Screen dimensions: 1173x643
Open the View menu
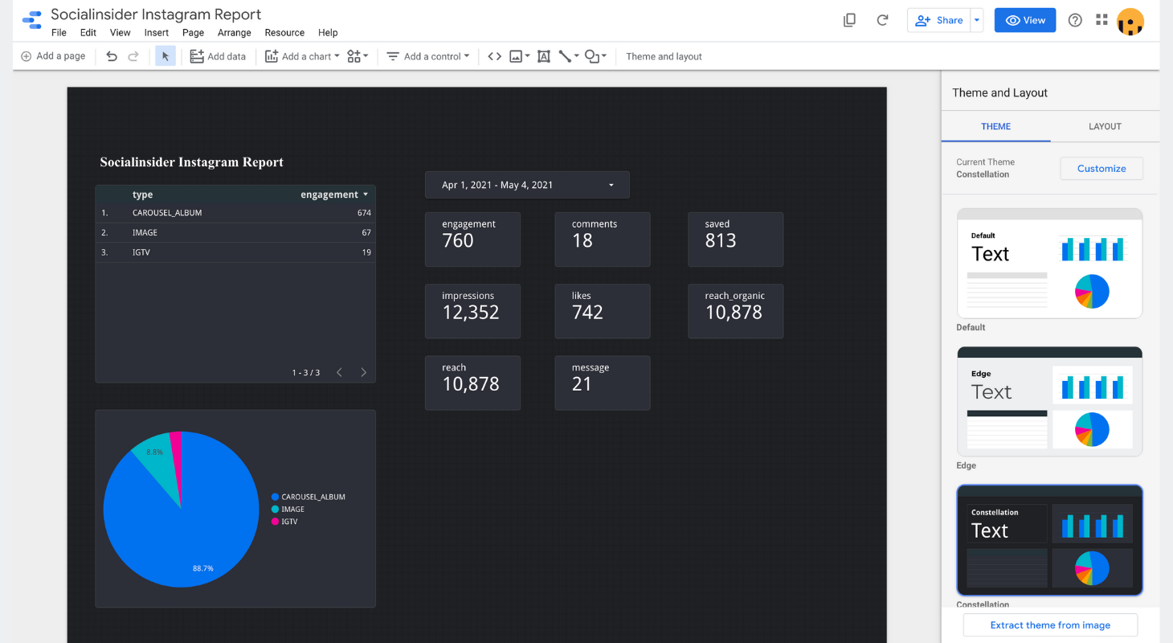[121, 33]
